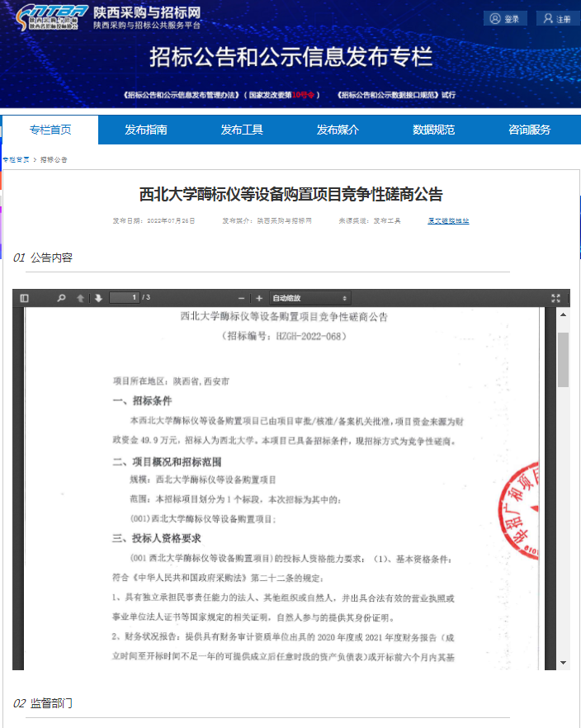Zoom in the PDF with plus icon
Viewport: 581px width, 728px height.
(259, 298)
